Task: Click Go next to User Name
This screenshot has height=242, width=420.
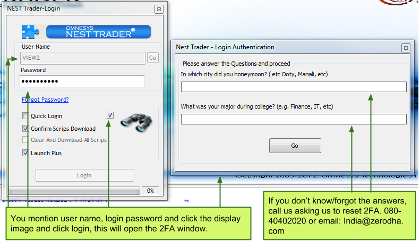Action: click(x=153, y=58)
